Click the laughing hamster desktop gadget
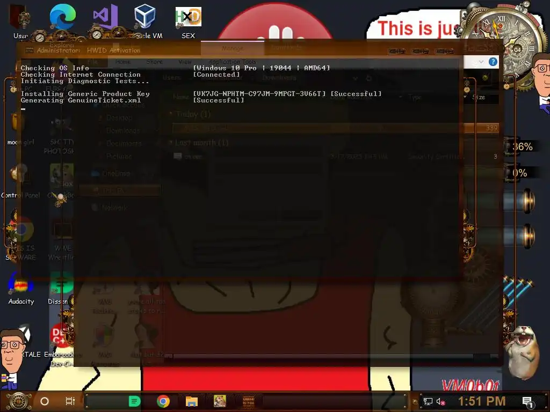Image resolution: width=550 pixels, height=412 pixels. coord(523,352)
